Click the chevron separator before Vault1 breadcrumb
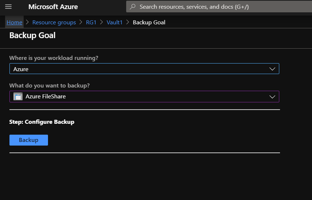Screen dimensions: 312x200 [x=101, y=23]
